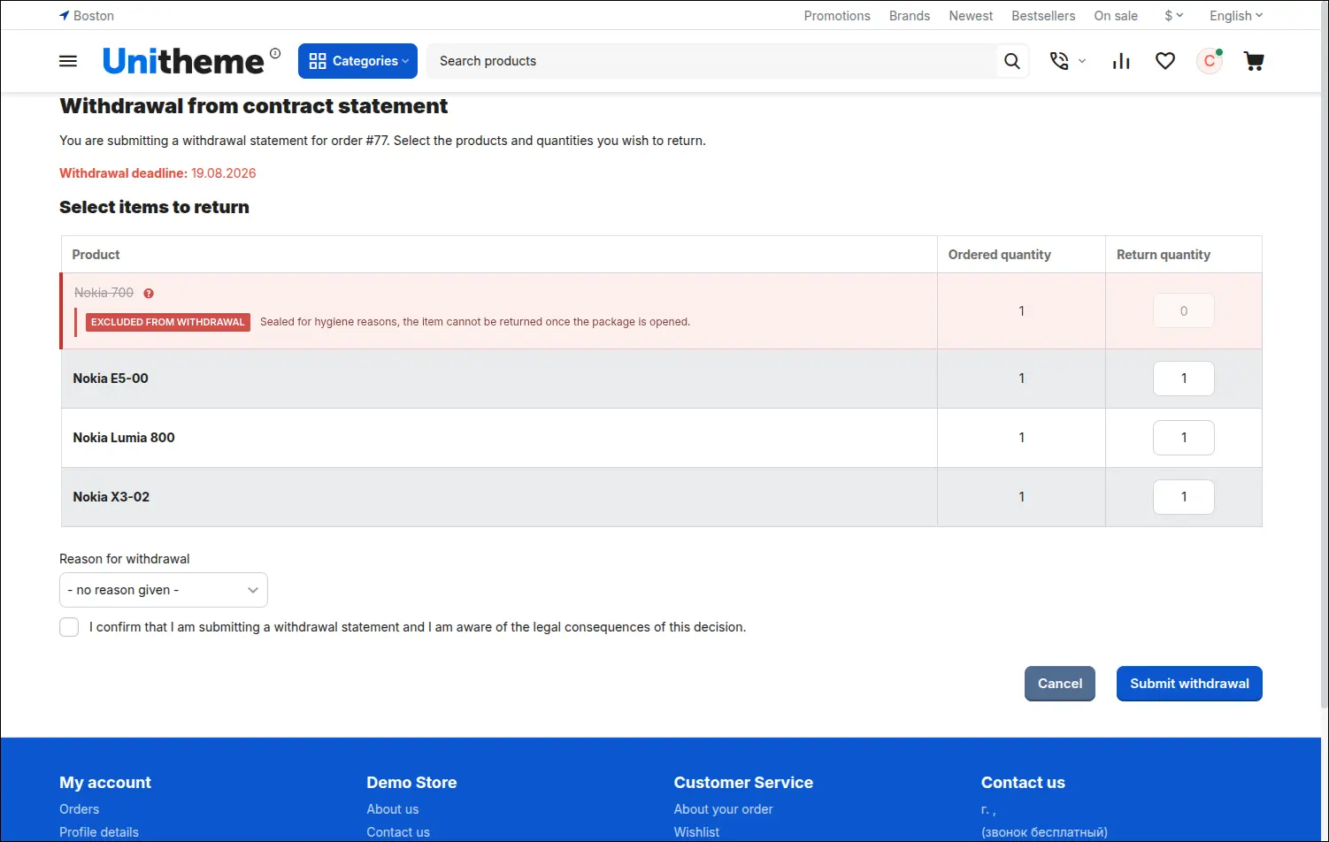Click the Demo Store footer heading

411,783
